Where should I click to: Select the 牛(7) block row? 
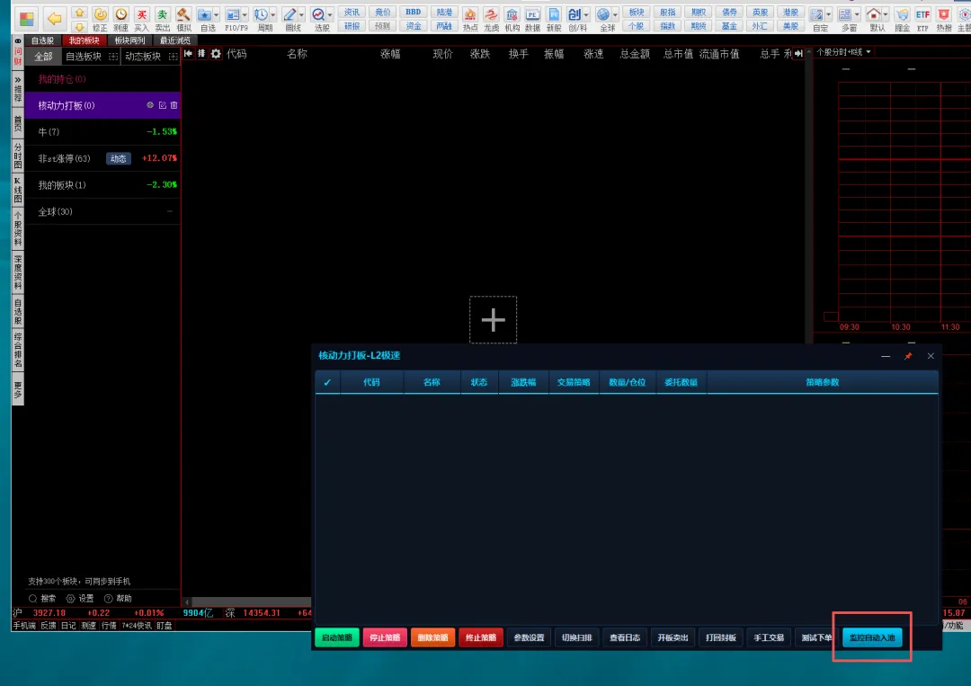102,132
